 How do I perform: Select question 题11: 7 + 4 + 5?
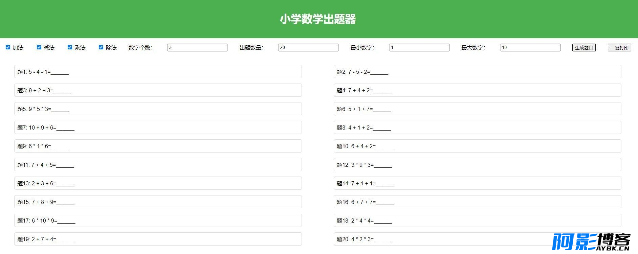pyautogui.click(x=158, y=165)
